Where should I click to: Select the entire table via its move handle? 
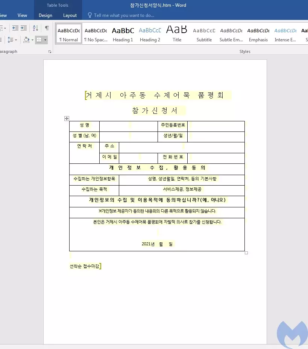point(67,118)
